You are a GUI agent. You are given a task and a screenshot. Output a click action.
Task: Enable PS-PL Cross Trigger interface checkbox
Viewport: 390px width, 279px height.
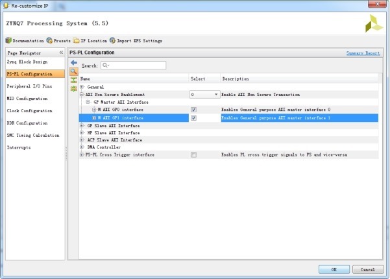pyautogui.click(x=193, y=154)
